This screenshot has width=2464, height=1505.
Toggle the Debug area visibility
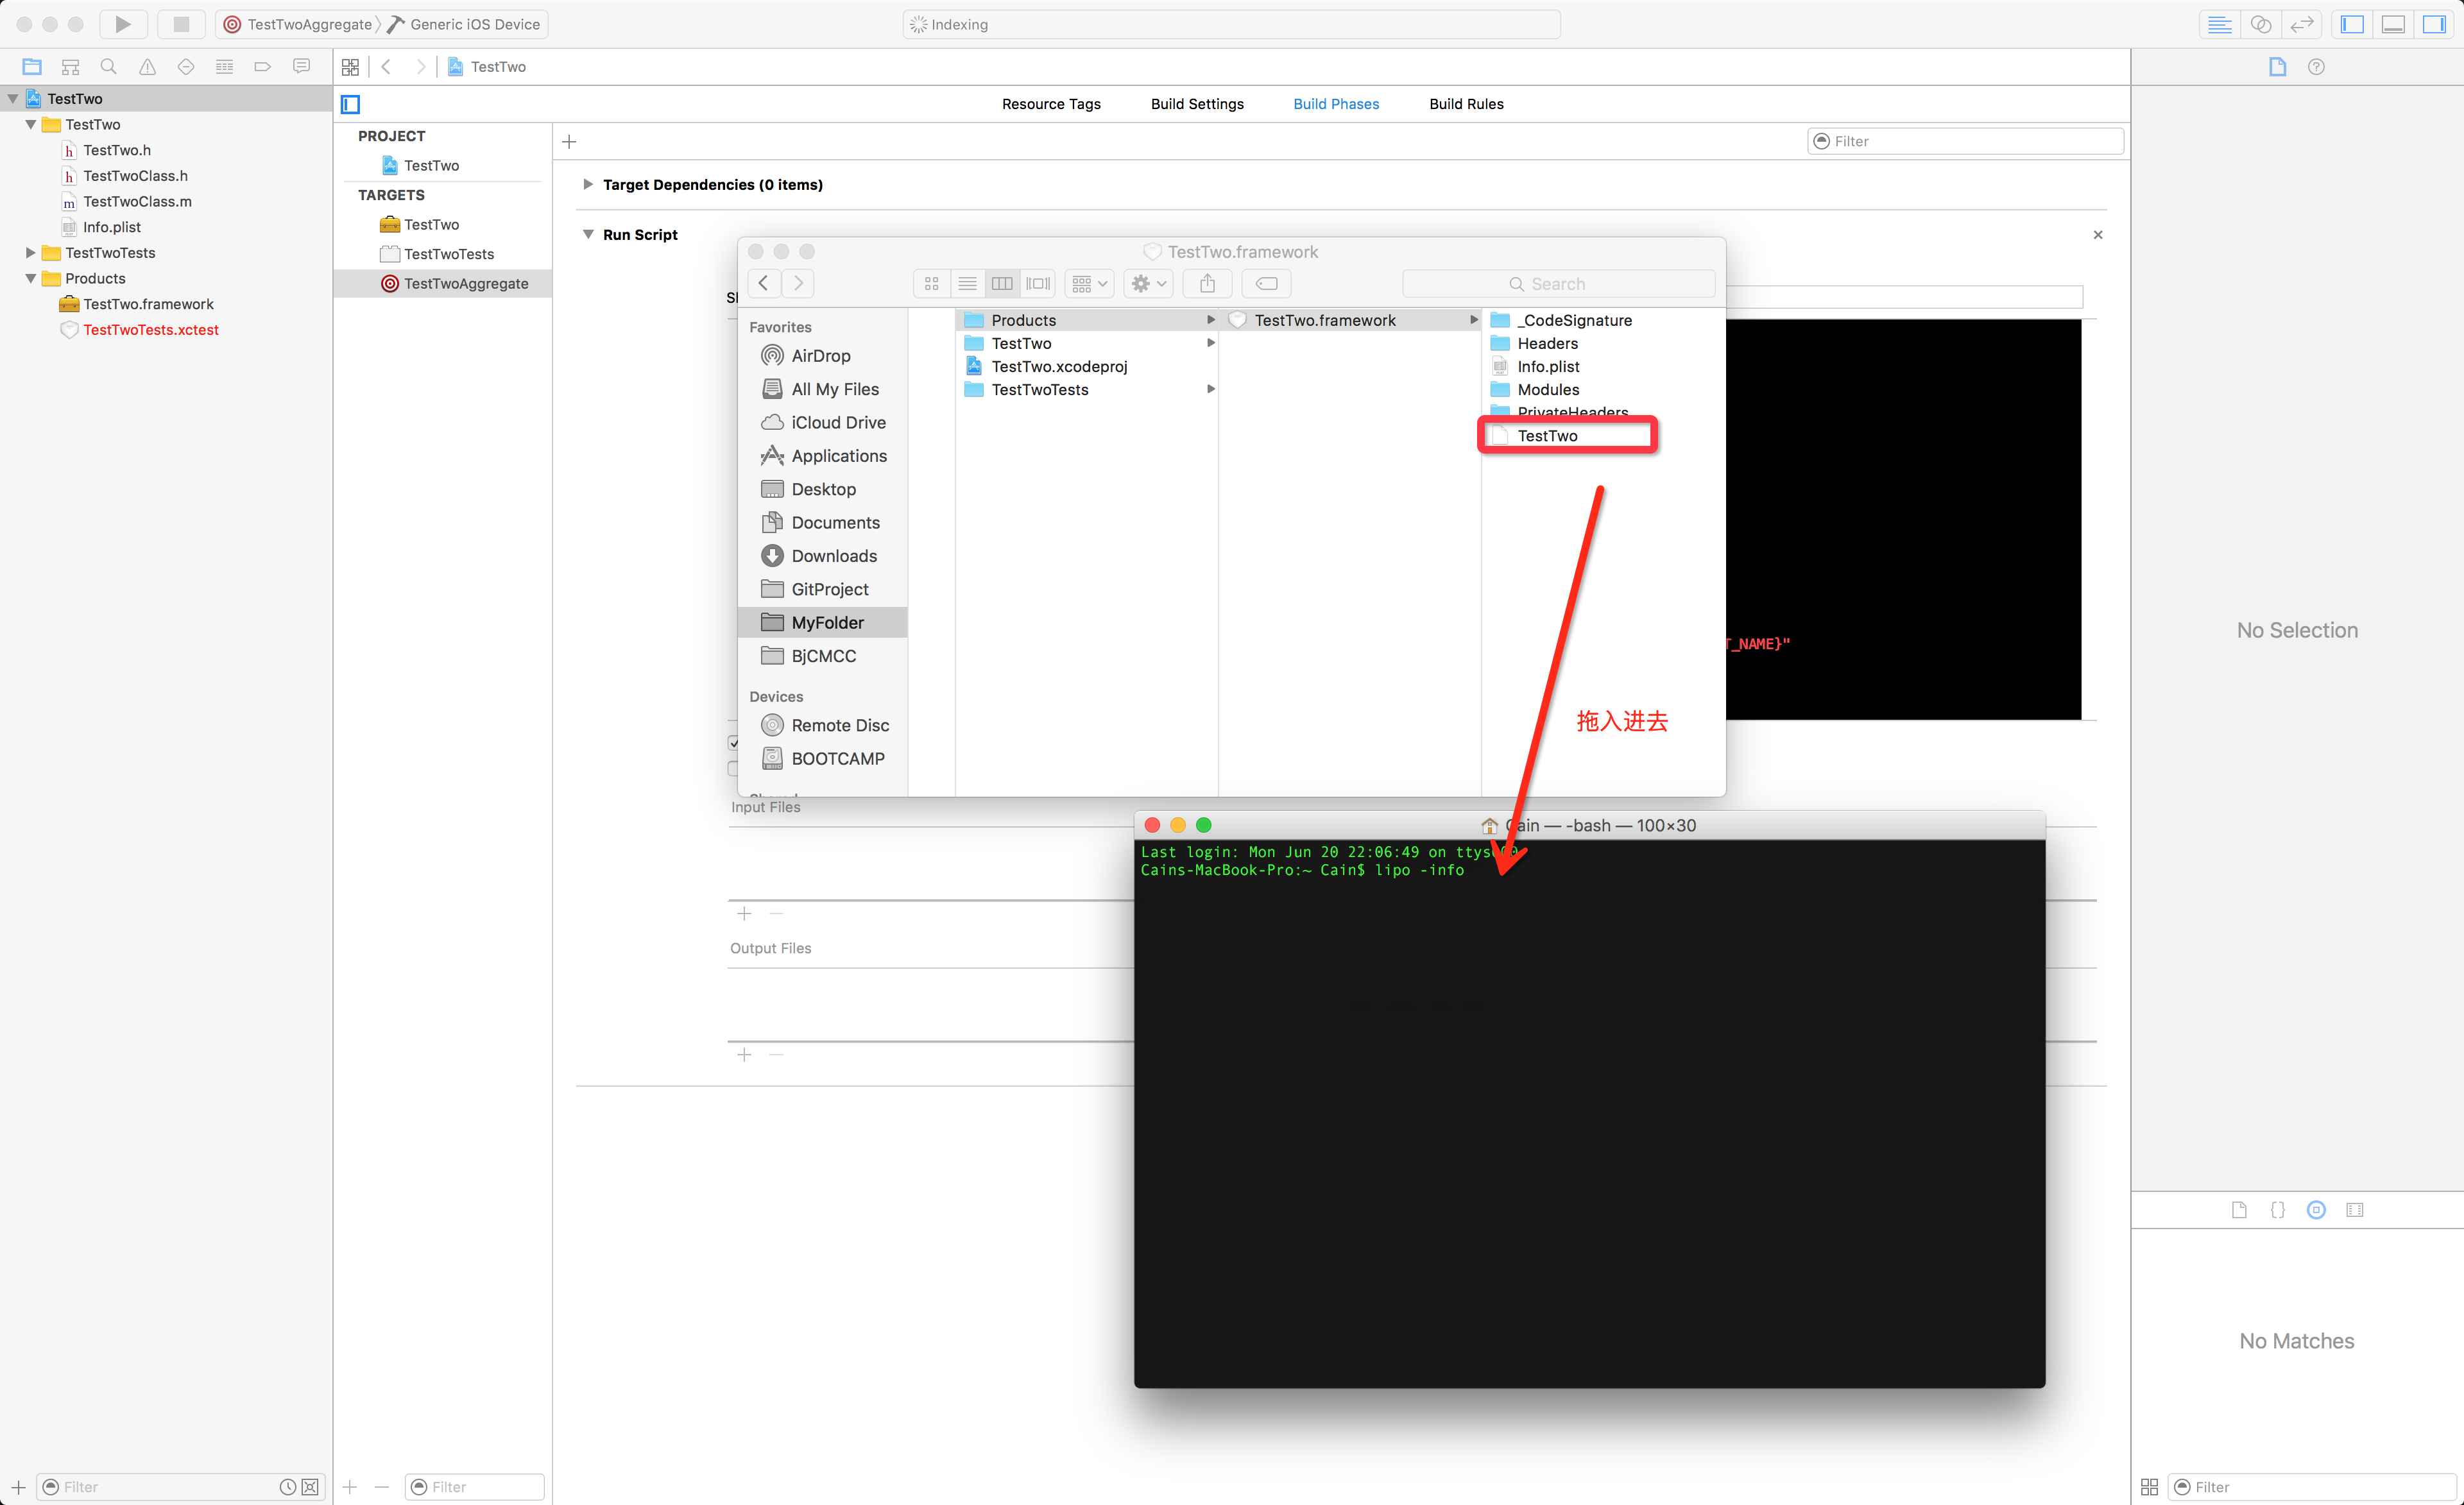click(x=2393, y=24)
